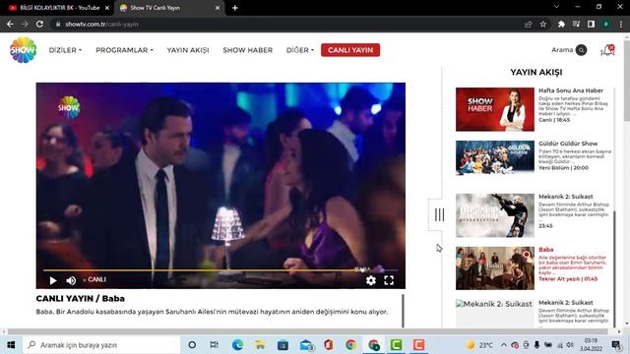
Task: Open video player settings gear
Action: coord(371,280)
